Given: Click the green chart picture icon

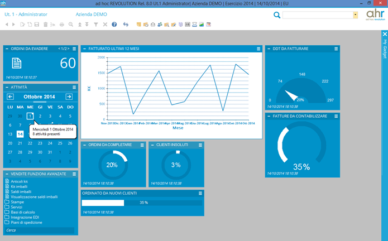Looking at the screenshot, I should coord(202,25).
